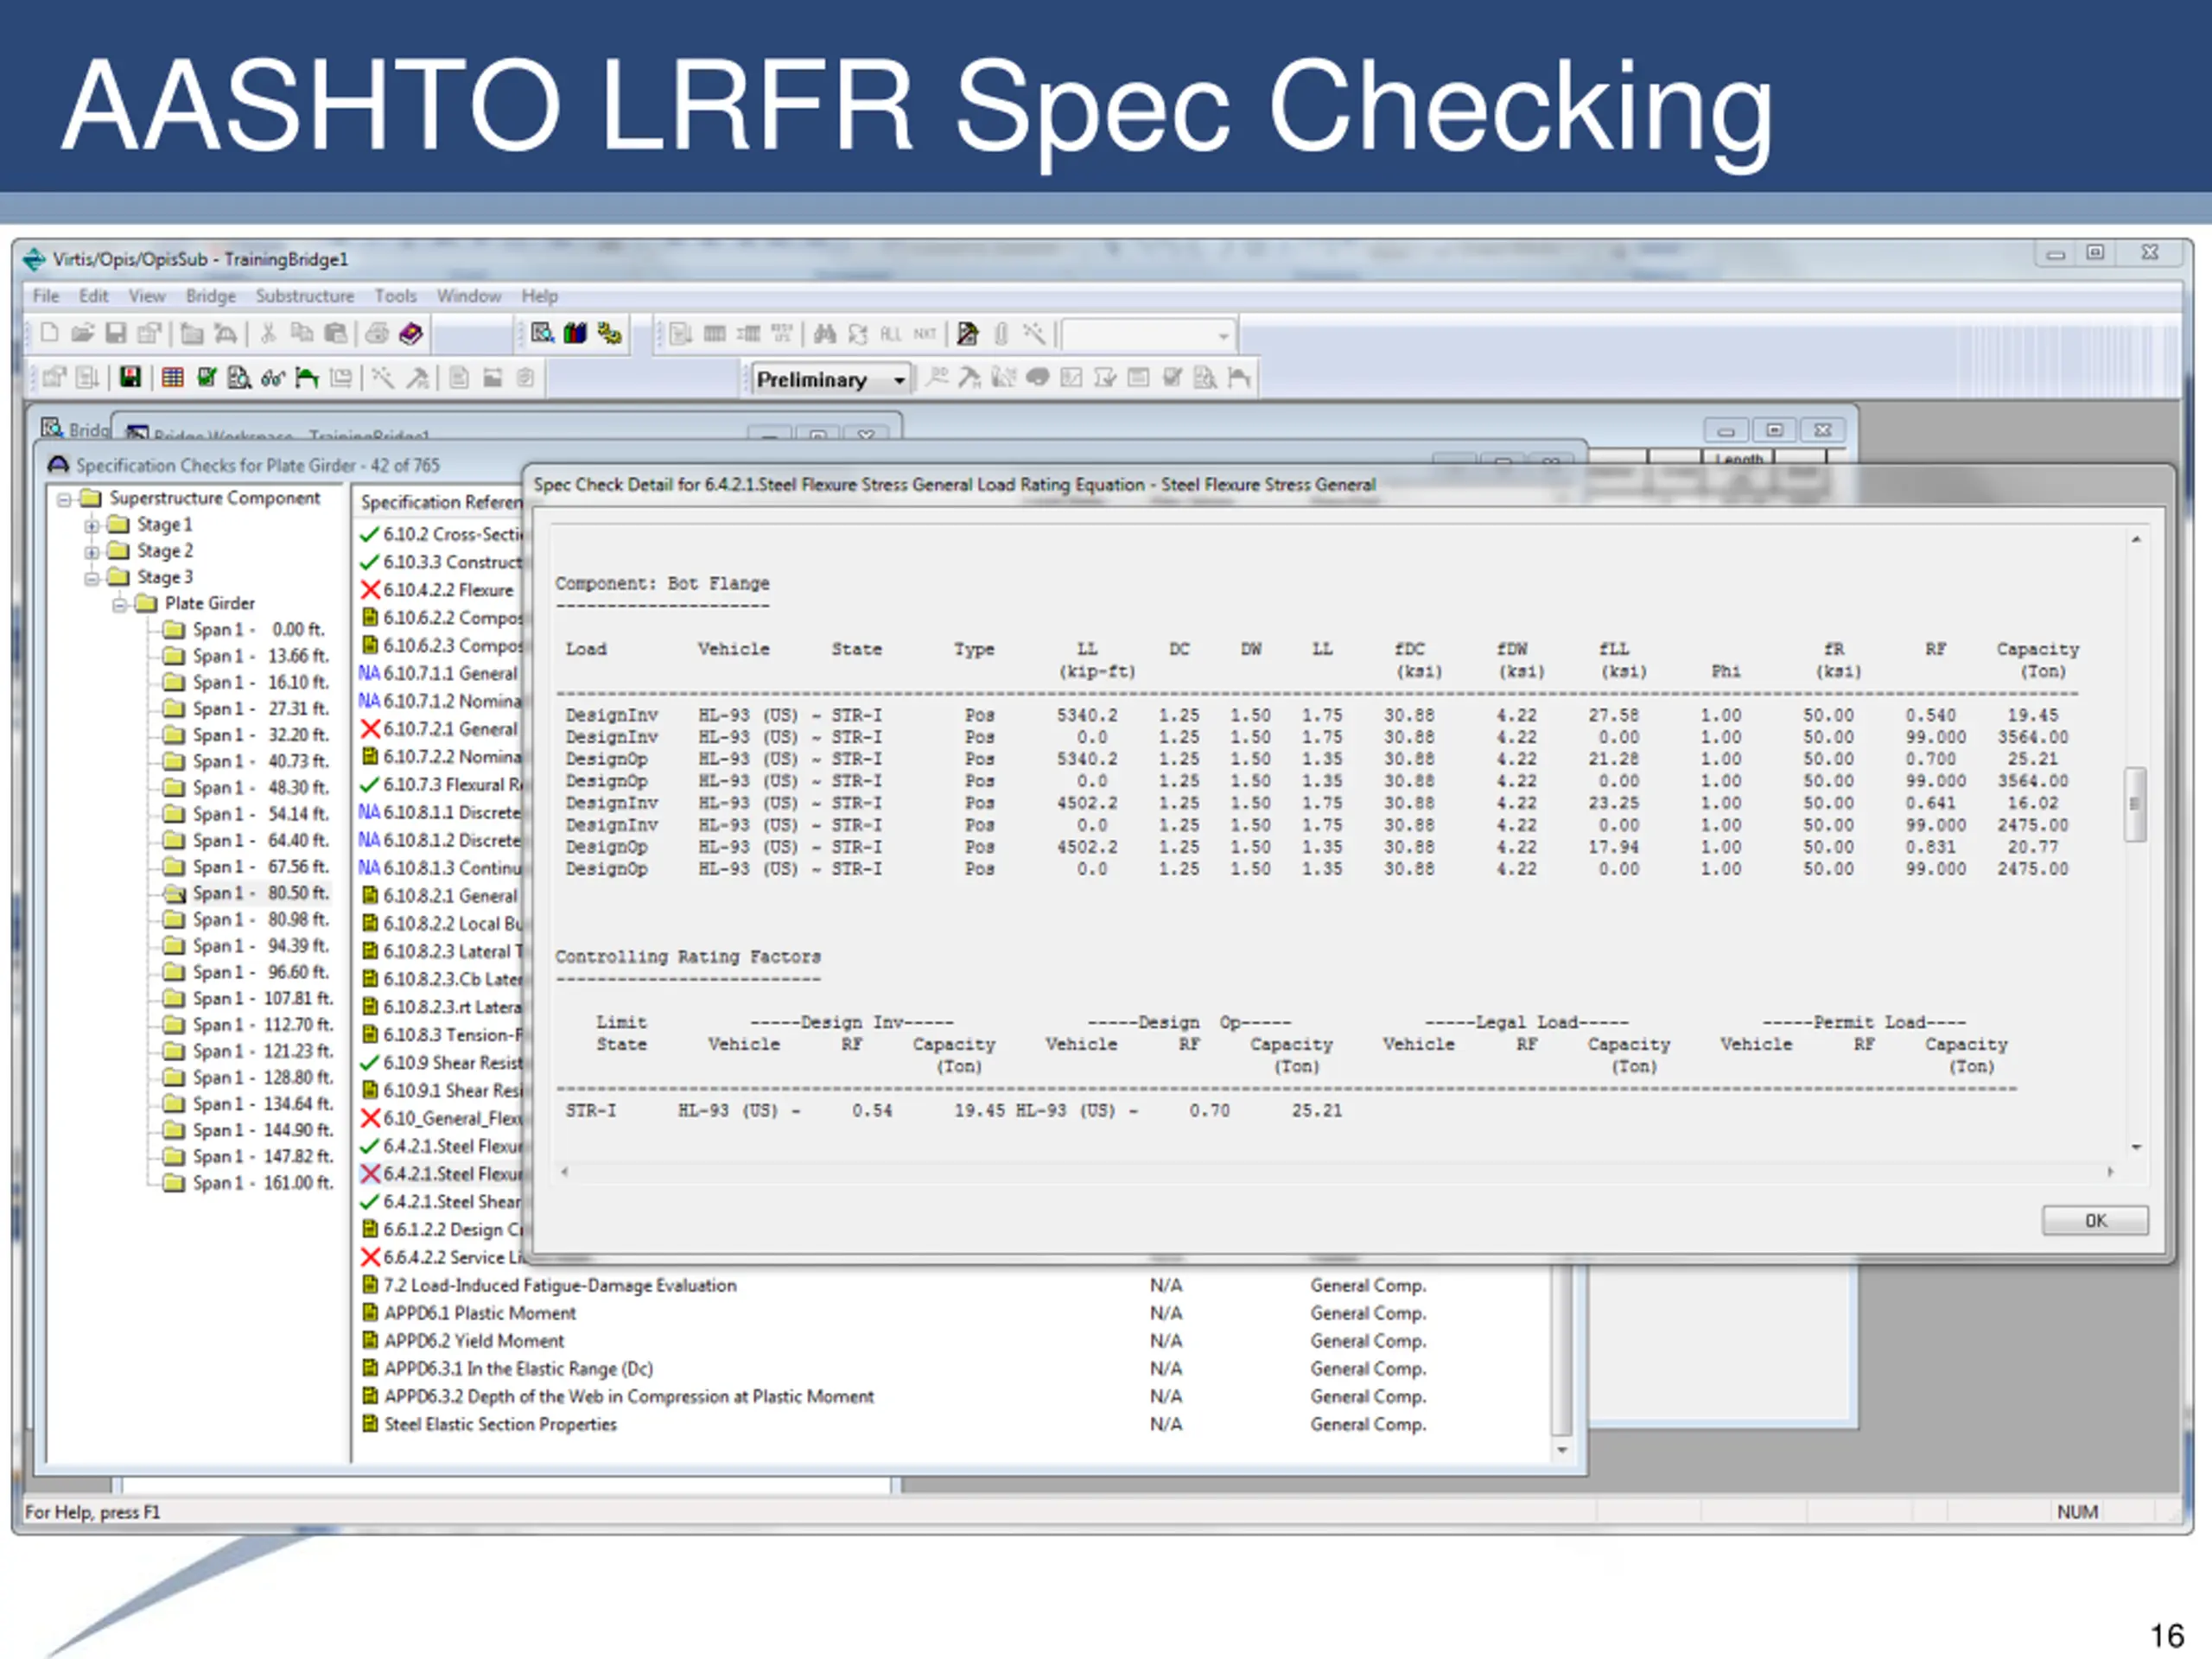Image resolution: width=2212 pixels, height=1659 pixels.
Task: Click the New document toolbar icon
Action: click(x=50, y=334)
